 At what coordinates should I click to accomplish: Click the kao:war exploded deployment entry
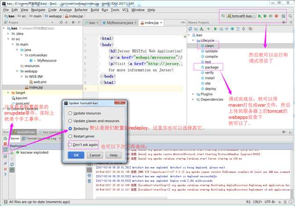coord(35,153)
